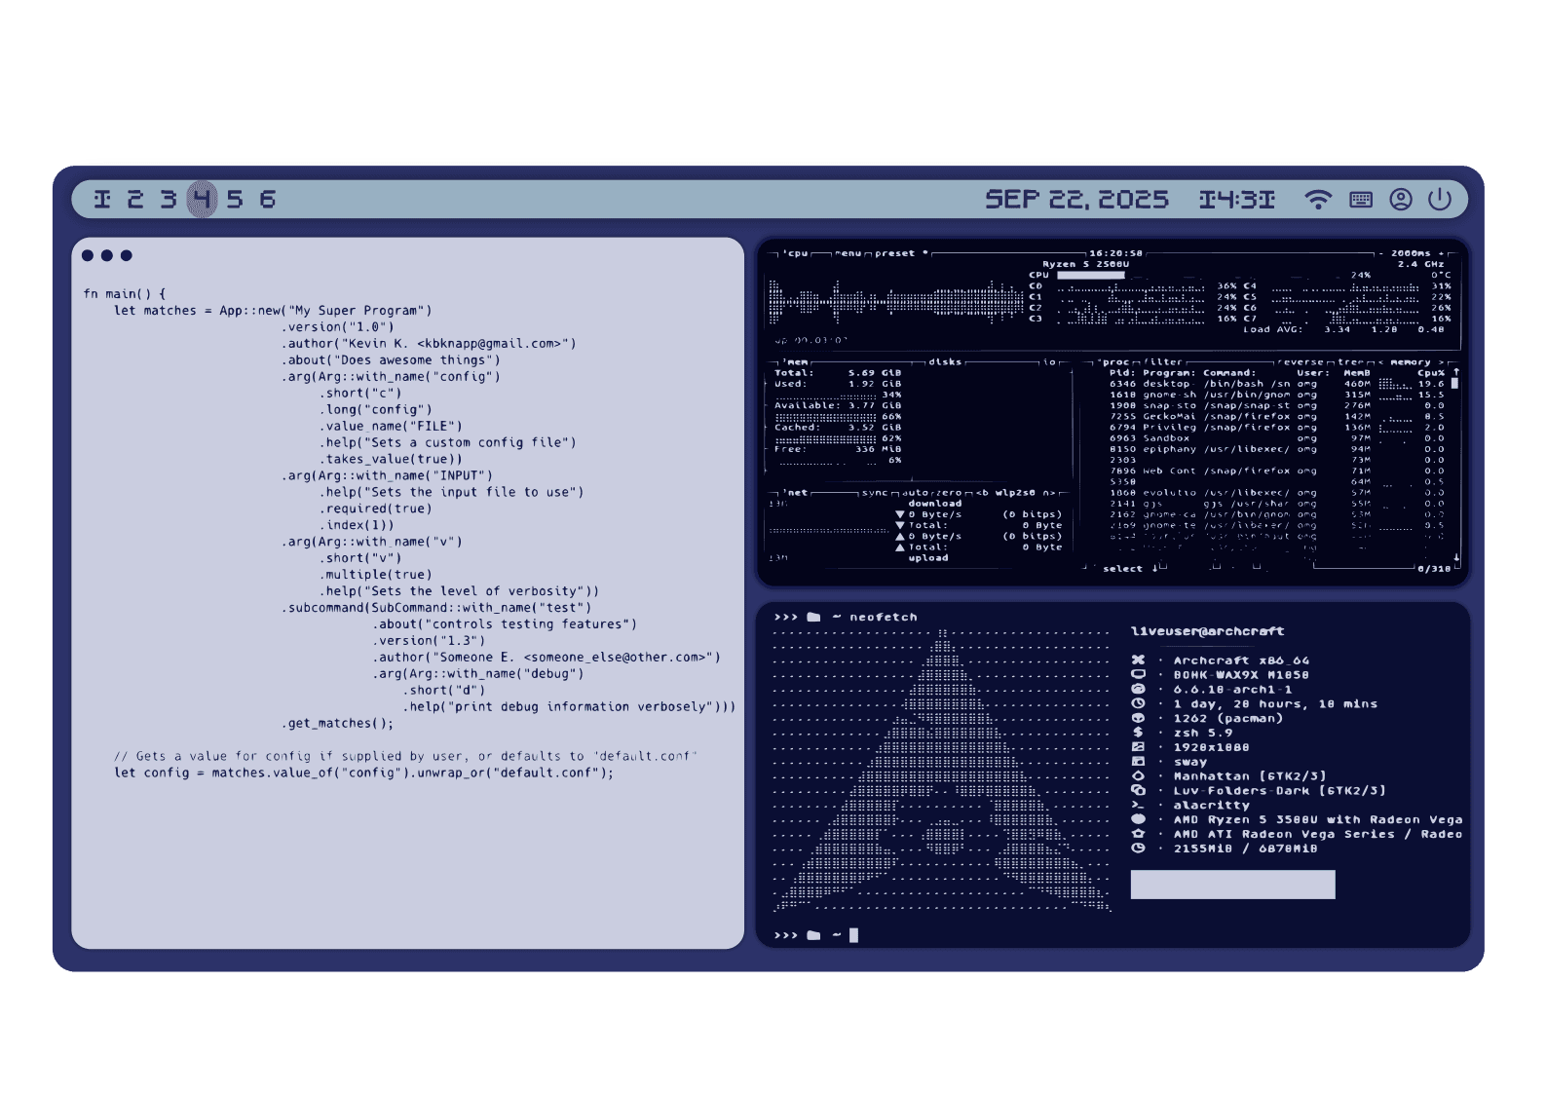Viewport: 1546px width, 1094px height.
Task: Click the download arrow beside 0 Byte/s in net
Action: coord(900,514)
